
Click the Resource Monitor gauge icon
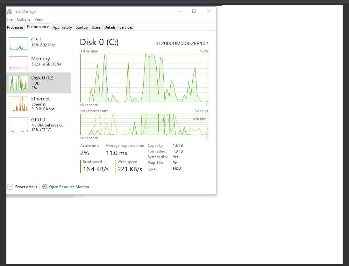pos(45,187)
